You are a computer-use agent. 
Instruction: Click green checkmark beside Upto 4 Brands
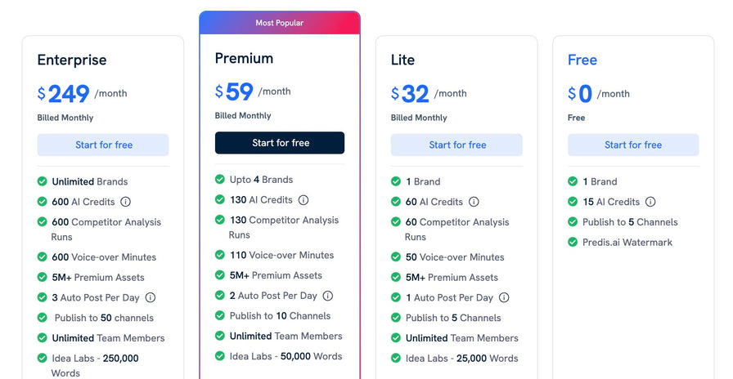[220, 180]
